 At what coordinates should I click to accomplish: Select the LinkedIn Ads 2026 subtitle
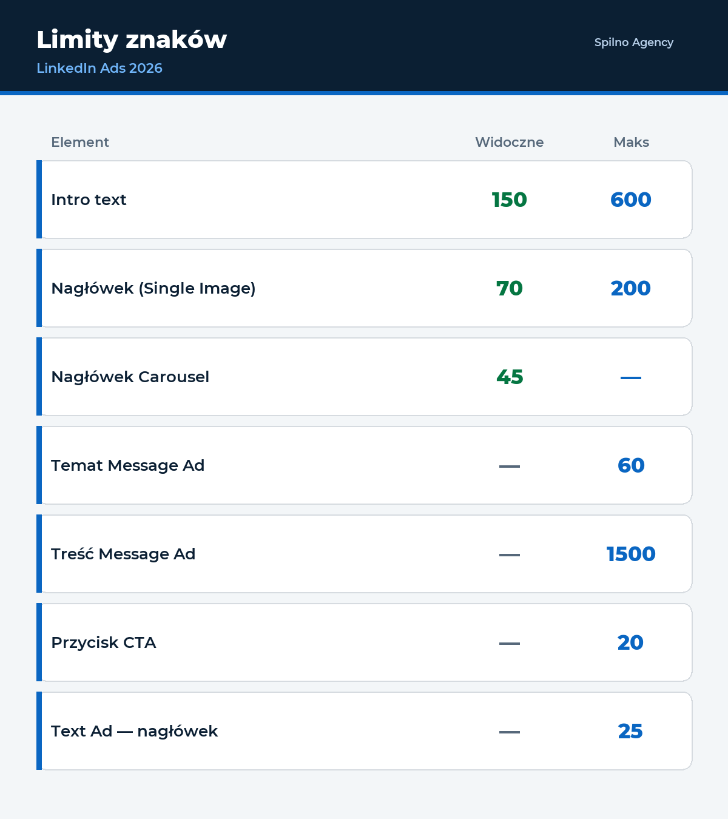tap(99, 68)
